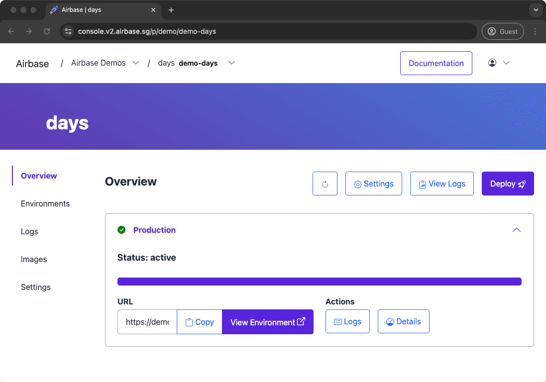Click the green check icon beside Production
Image resolution: width=546 pixels, height=382 pixels.
coord(120,230)
